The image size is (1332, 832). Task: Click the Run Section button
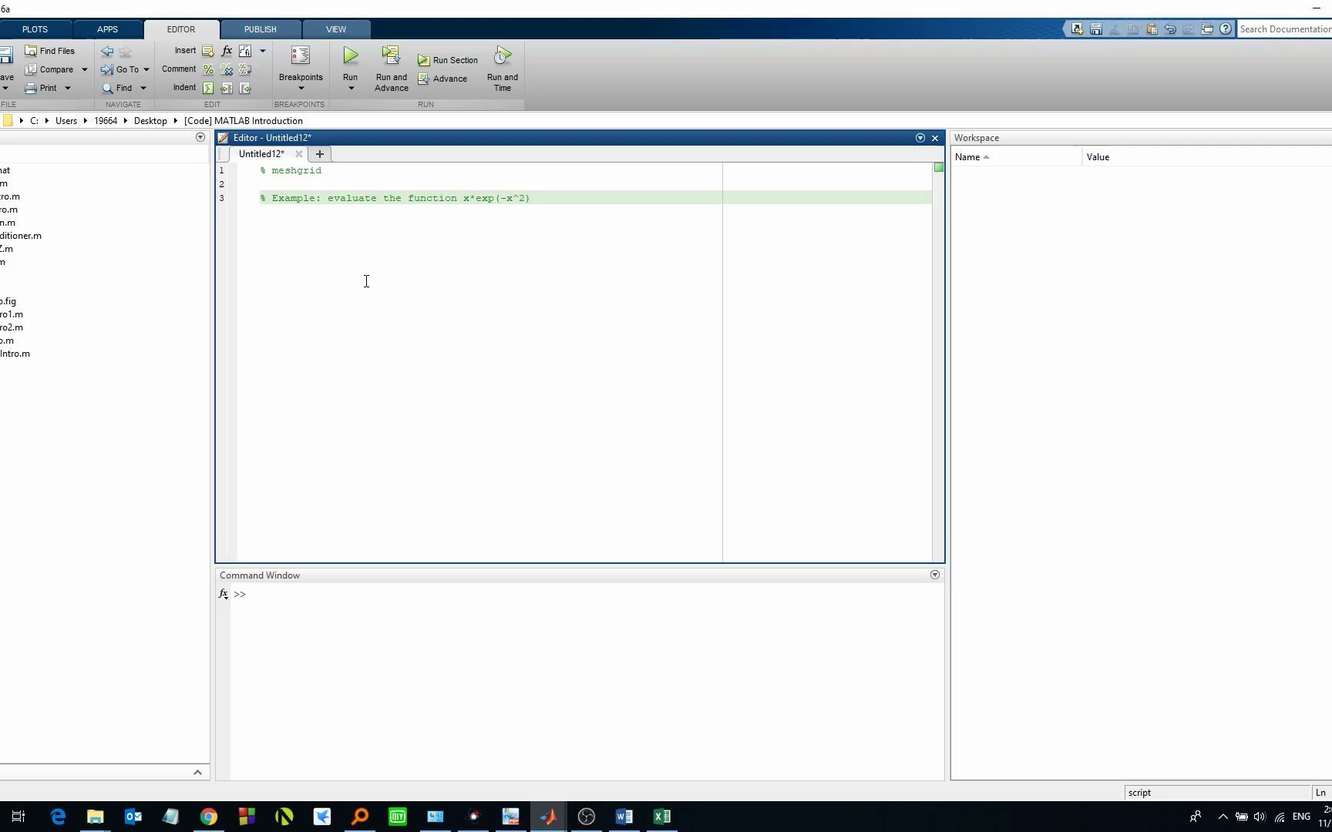448,60
